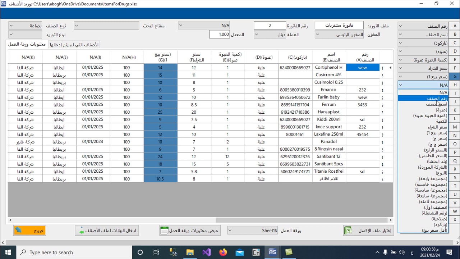Image resolution: width=460 pixels, height=259 pixels.
Task: Select the Farlin baby cell
Action: pyautogui.click(x=329, y=97)
